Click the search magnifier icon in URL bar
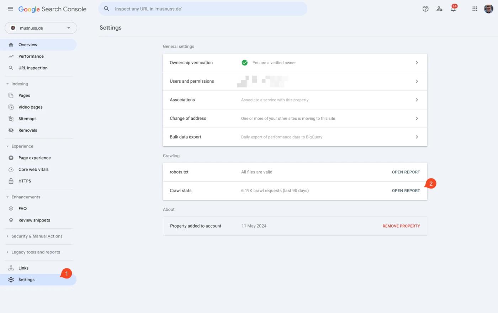498x313 pixels. 106,9
